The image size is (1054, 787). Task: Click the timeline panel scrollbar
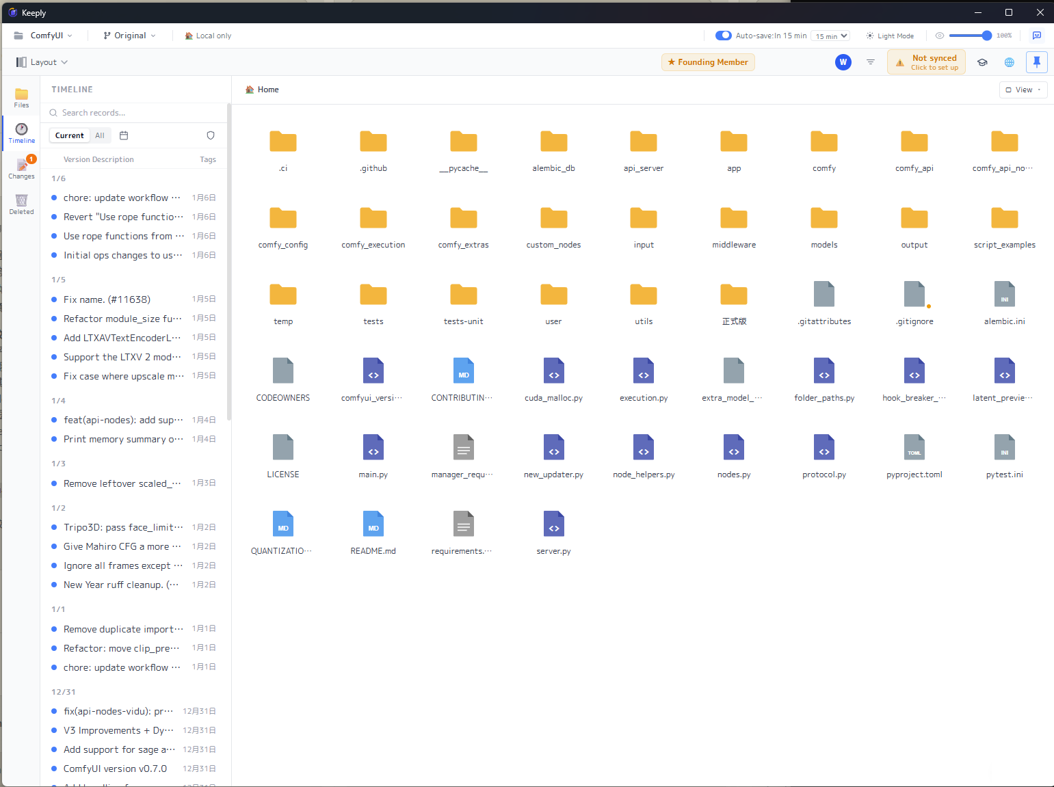pyautogui.click(x=229, y=261)
